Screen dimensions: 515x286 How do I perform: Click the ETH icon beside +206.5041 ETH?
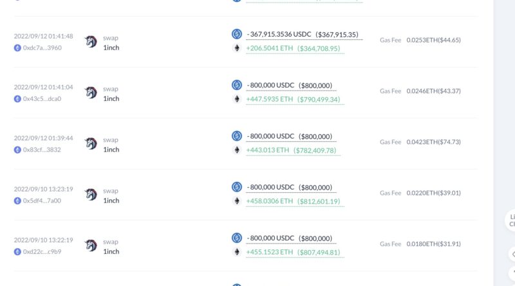click(x=236, y=48)
